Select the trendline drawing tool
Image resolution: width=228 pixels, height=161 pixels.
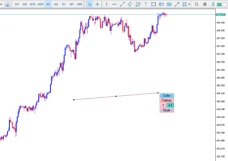point(122,4)
